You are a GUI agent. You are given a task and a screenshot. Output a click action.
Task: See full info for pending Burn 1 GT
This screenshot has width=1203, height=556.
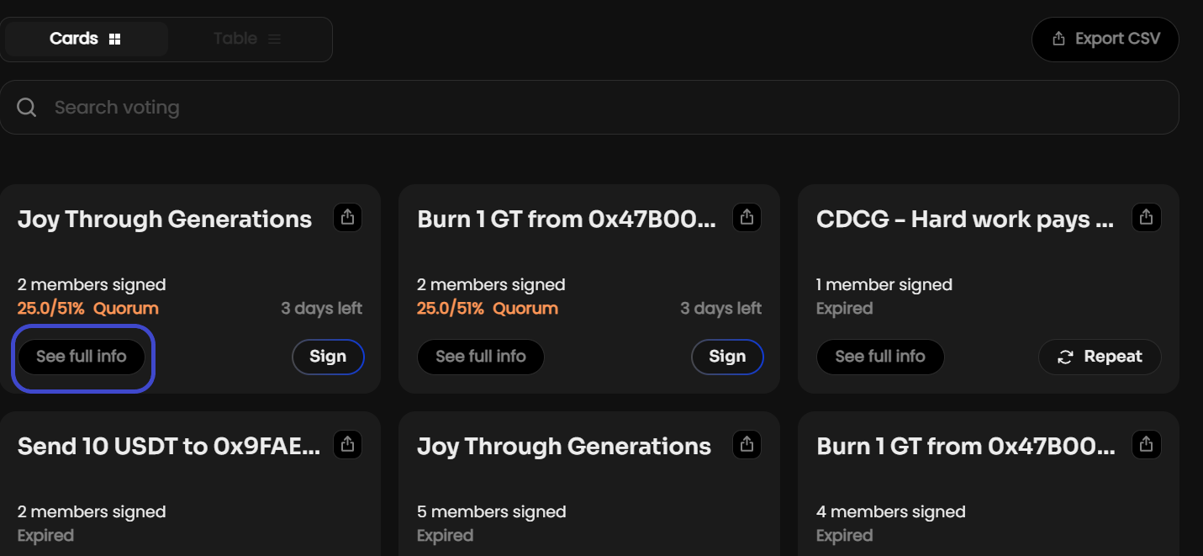click(481, 357)
